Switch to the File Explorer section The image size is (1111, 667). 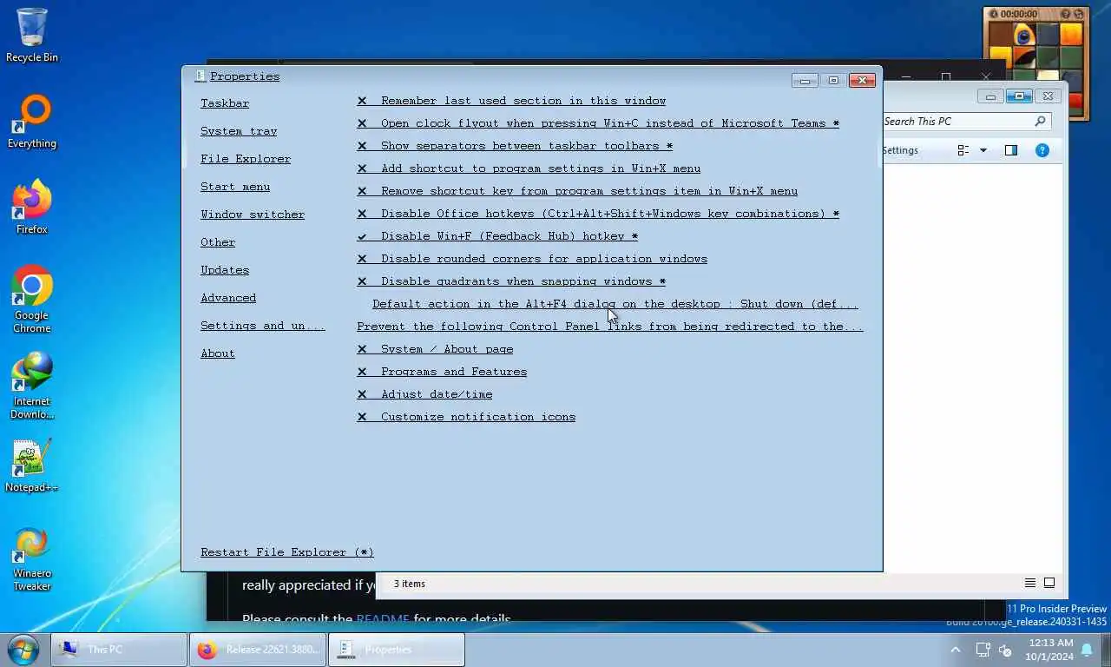(x=246, y=159)
